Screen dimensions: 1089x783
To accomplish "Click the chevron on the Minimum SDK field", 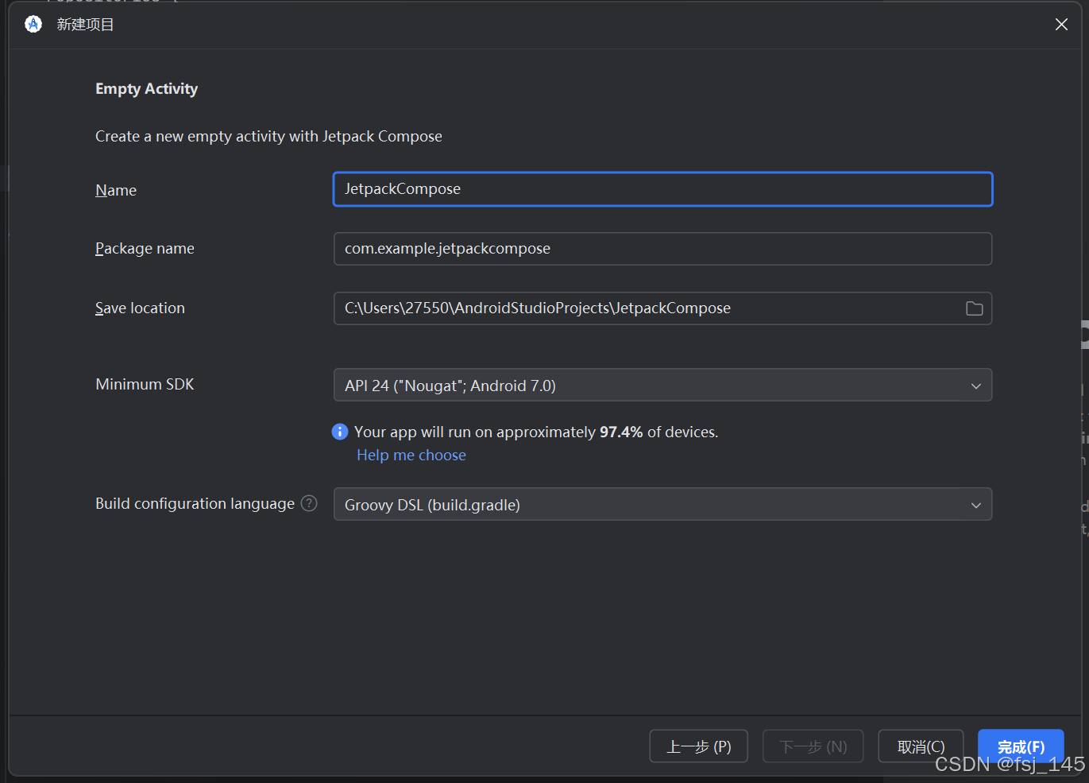I will tap(975, 386).
